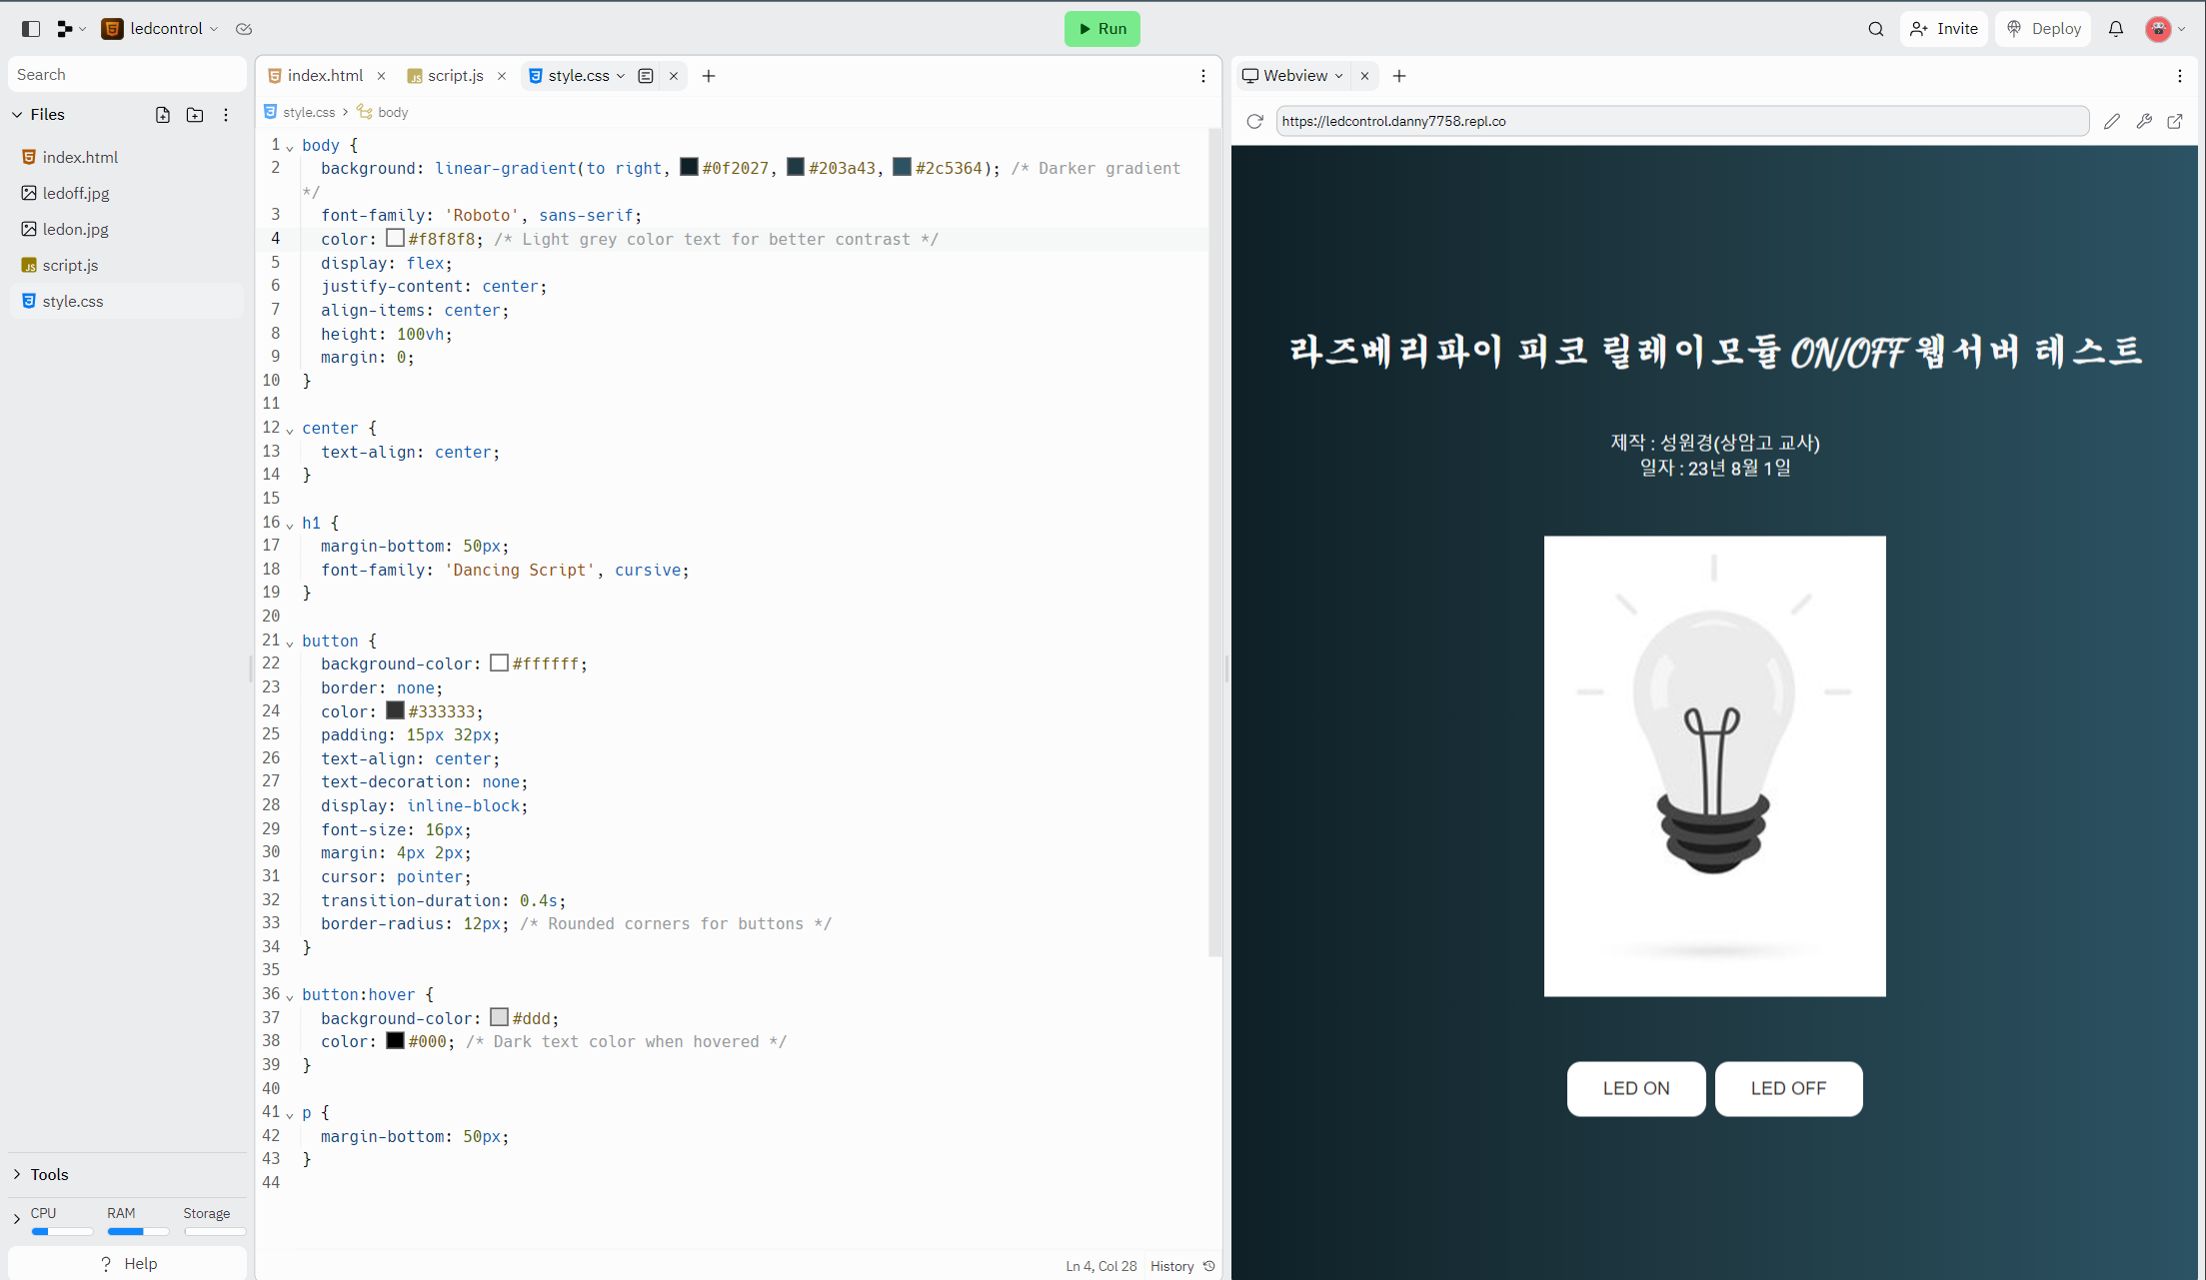This screenshot has height=1280, width=2206.
Task: Open ledon.jpg in file tree
Action: 75,229
